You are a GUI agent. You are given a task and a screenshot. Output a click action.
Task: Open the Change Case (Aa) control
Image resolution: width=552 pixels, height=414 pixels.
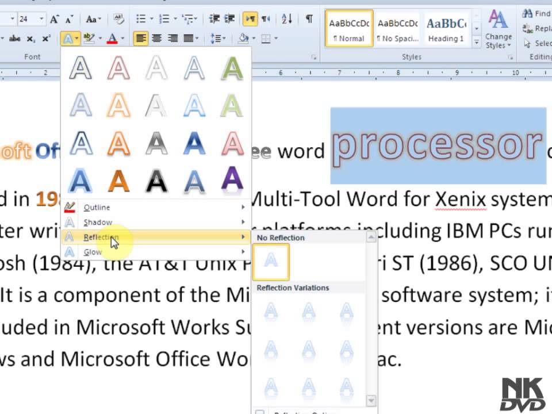pyautogui.click(x=93, y=19)
